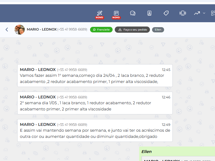This screenshot has height=161, width=215.
Task: Click the green Francielle WhatsApp badge
Action: click(x=101, y=30)
